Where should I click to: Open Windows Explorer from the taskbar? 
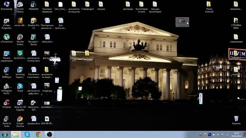pos(16,135)
